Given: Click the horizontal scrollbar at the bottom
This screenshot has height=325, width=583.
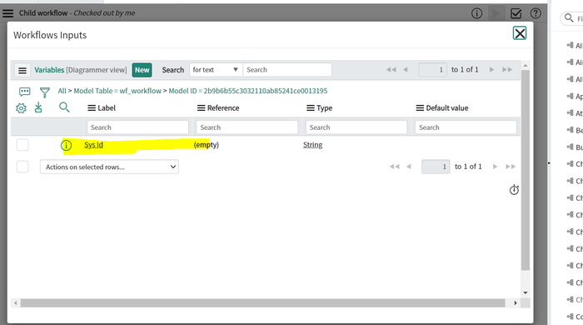Looking at the screenshot, I should tap(263, 303).
